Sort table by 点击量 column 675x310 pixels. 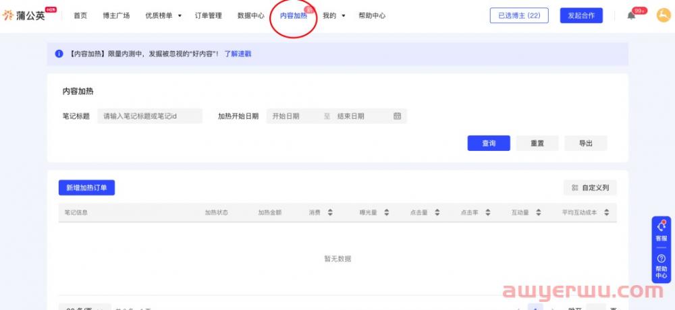437,212
